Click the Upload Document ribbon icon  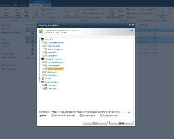click(x=17, y=13)
